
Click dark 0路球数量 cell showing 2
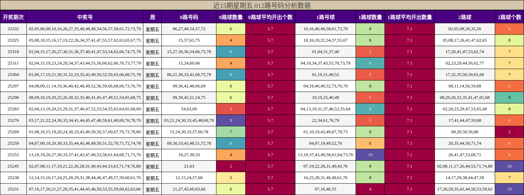click(x=231, y=166)
